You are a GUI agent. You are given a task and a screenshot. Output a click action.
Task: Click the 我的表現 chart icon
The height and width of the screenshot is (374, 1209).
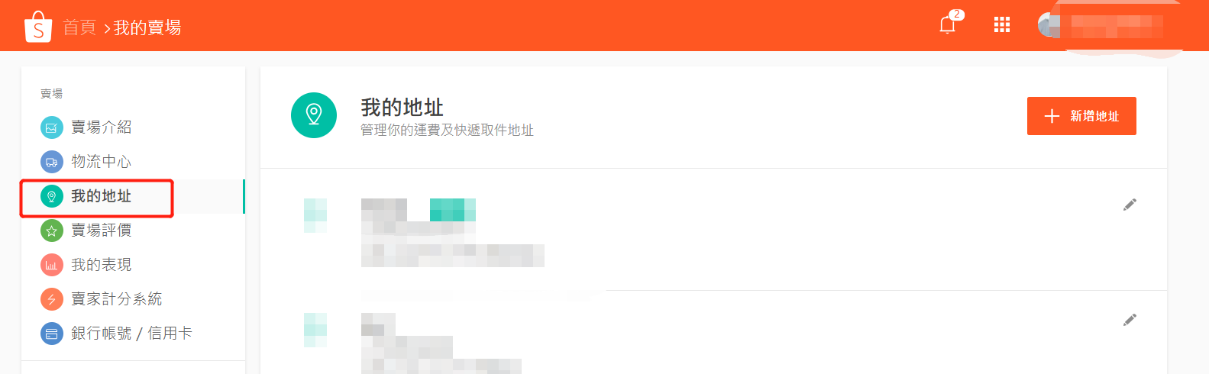[x=52, y=265]
